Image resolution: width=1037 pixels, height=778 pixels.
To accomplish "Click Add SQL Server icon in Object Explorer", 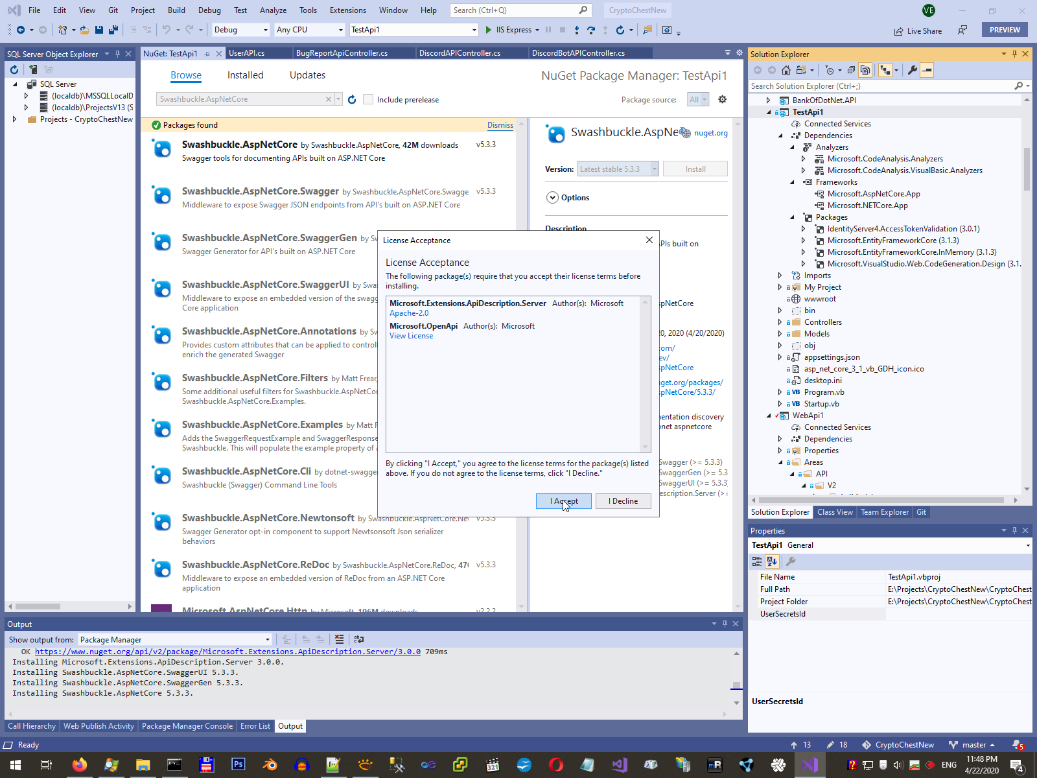I will [x=32, y=69].
